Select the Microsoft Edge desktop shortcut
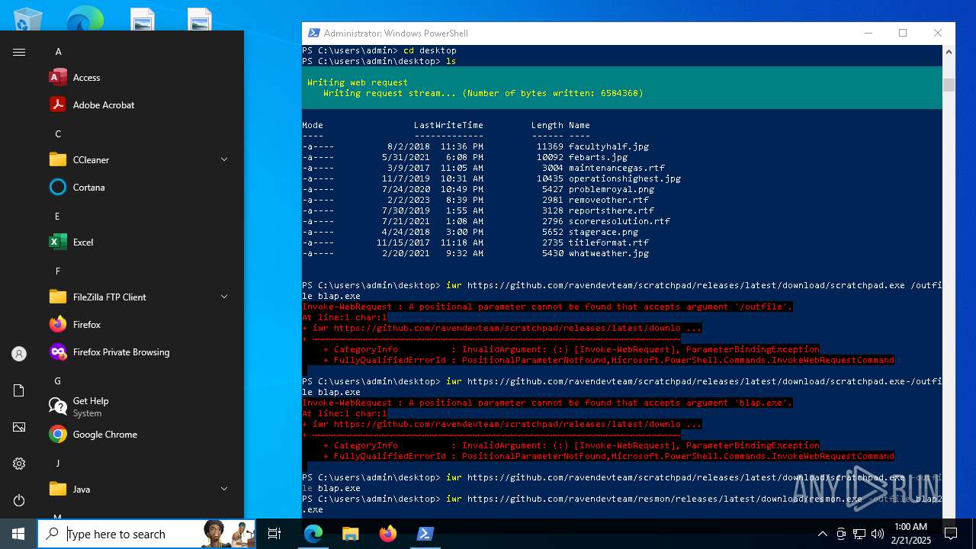Image resolution: width=976 pixels, height=549 pixels. pos(84,18)
